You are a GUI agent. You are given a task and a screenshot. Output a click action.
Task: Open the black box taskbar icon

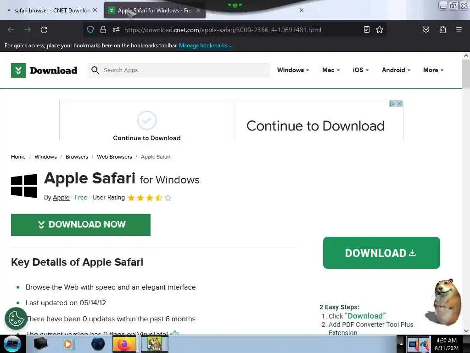click(40, 344)
